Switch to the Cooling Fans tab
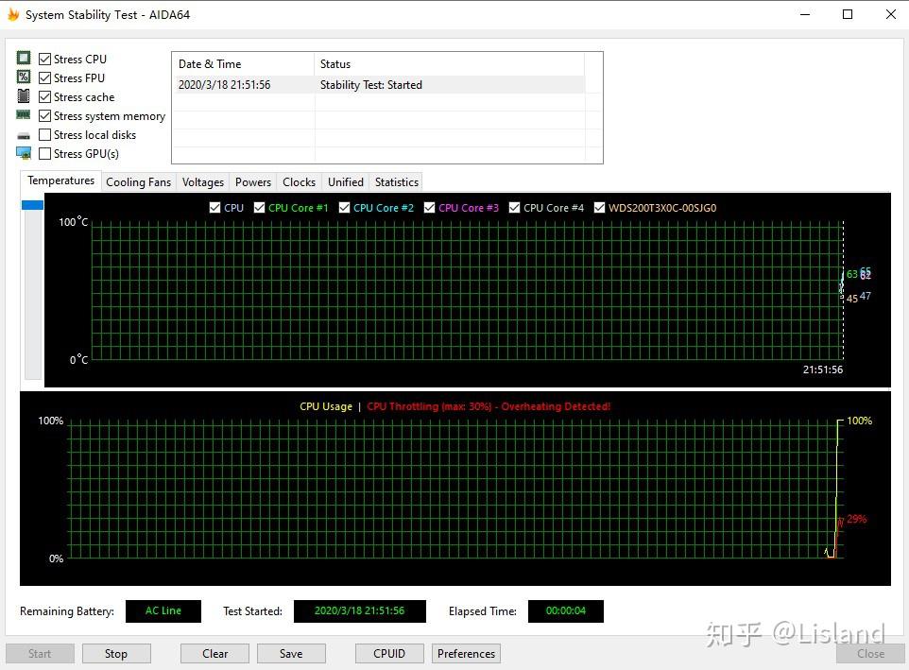Image resolution: width=909 pixels, height=670 pixels. coord(138,181)
